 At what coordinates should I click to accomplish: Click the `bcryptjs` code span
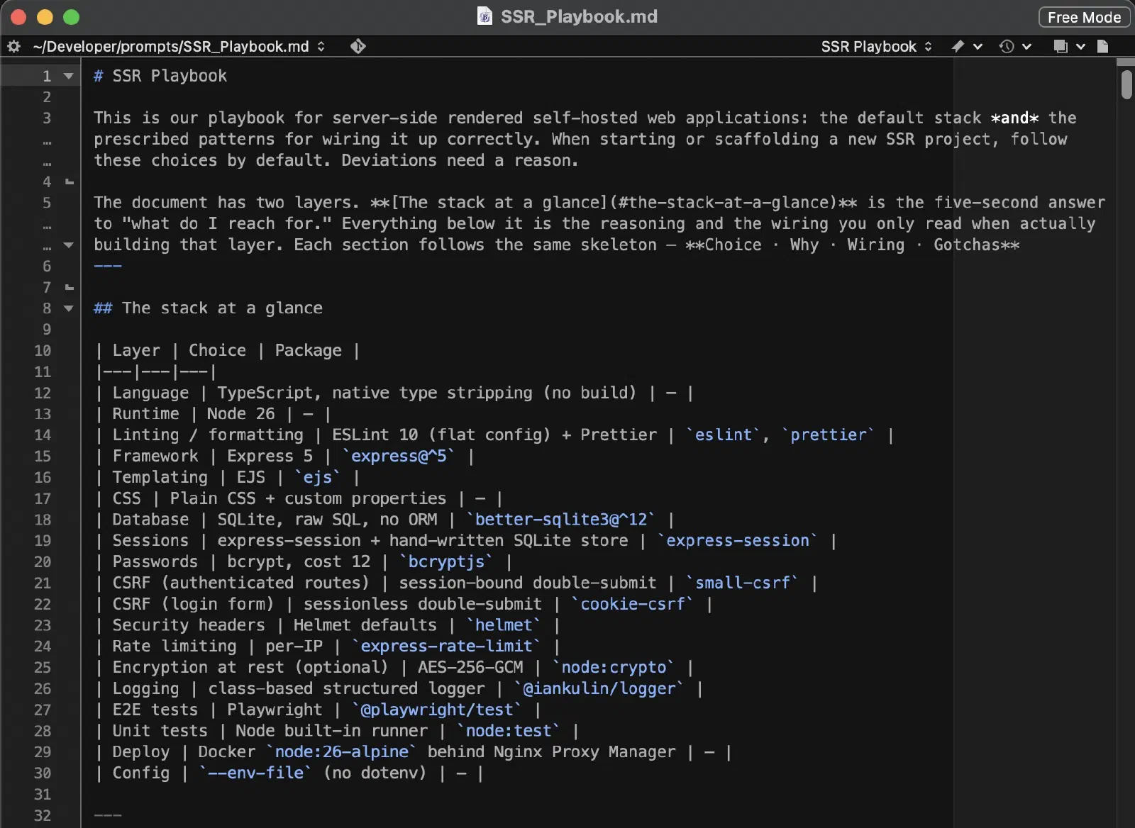[446, 562]
